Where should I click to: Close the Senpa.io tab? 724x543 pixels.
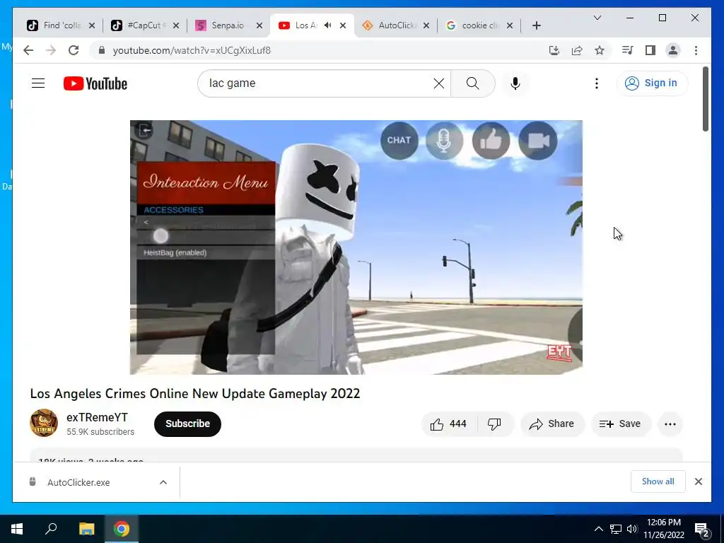pos(259,25)
